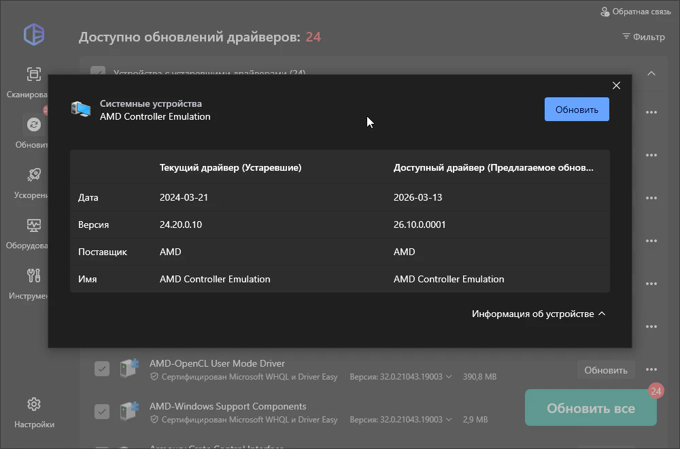Open the Speed-up rocket section

[x=34, y=175]
